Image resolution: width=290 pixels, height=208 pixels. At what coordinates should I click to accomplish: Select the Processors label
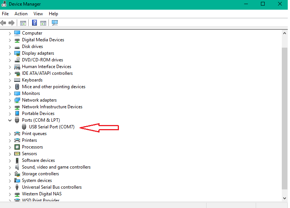(32, 147)
